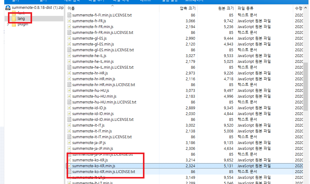Screen dimensions: 310x184
Task: Click the text file icon of summernote-id-ID.min.js.LICENSE.txt
Action: click(69, 119)
